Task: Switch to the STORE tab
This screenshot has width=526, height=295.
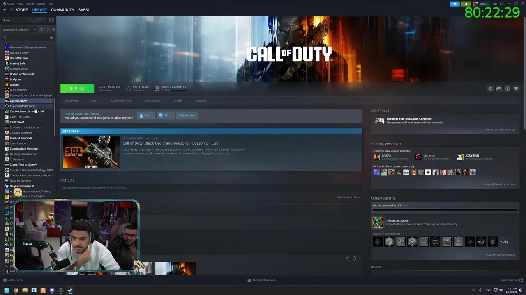Action: point(22,10)
